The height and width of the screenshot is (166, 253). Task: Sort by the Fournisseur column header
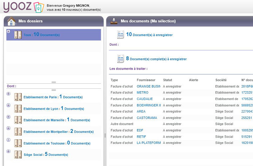click(146, 80)
